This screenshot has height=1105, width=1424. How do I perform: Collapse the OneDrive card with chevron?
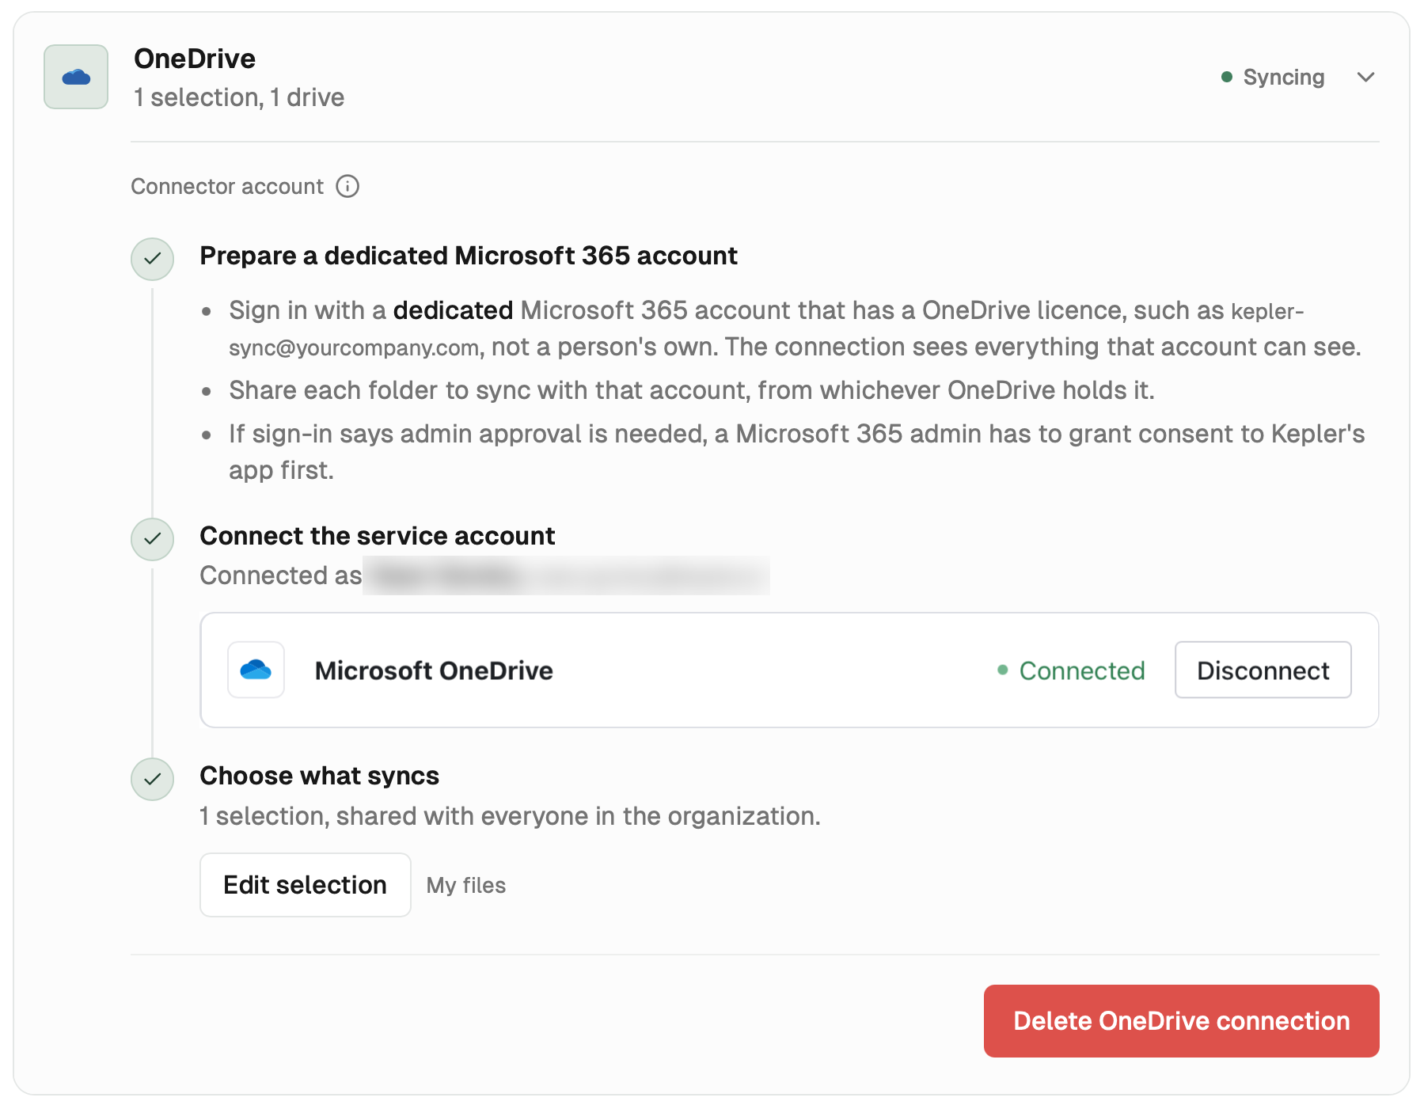1365,77
